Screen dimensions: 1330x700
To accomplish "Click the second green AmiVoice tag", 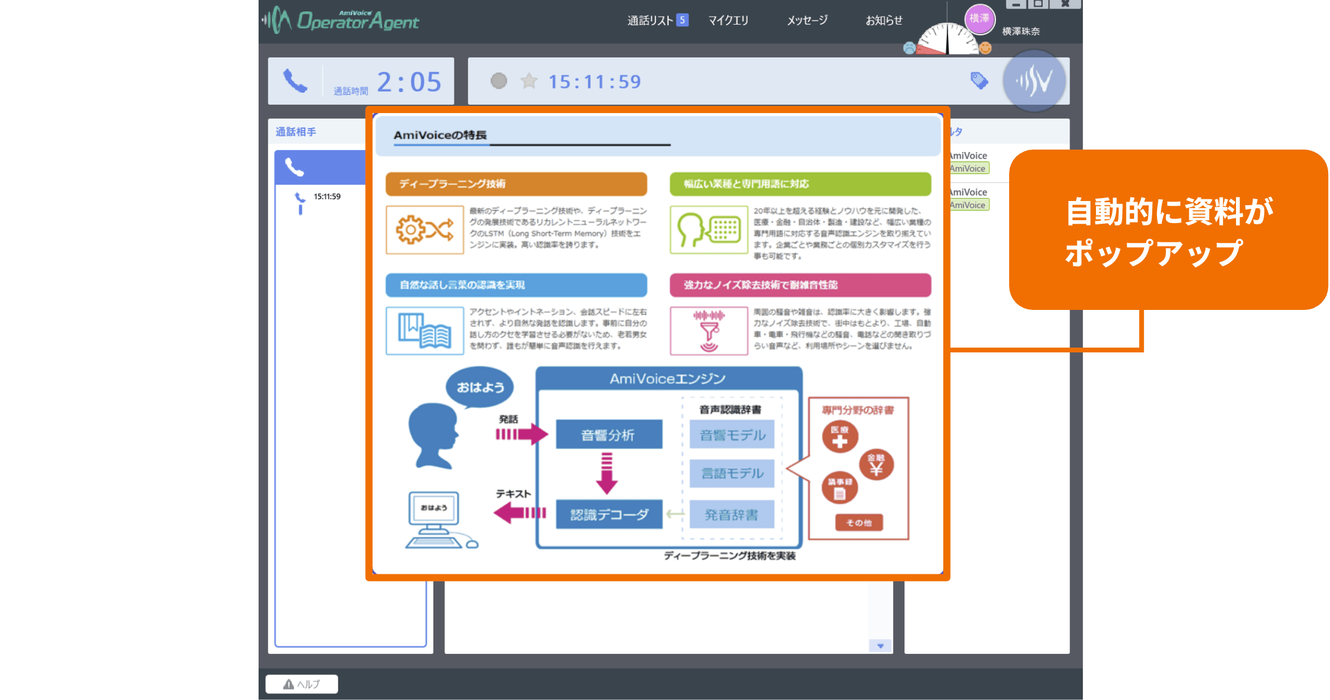I will pyautogui.click(x=968, y=205).
